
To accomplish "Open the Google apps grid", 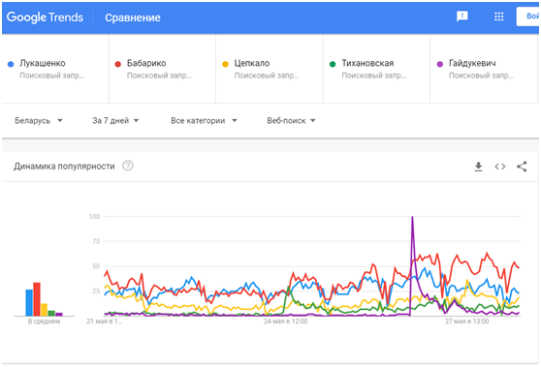I will (x=499, y=16).
